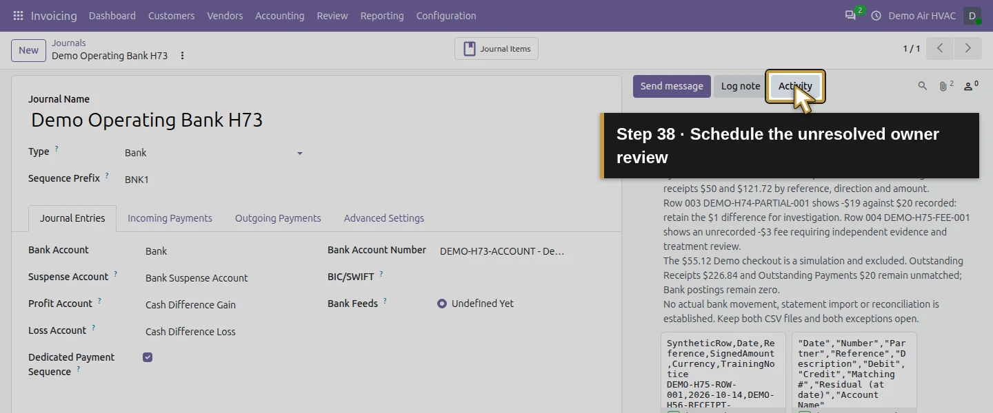Open the Type dropdown showing Bank

[214, 153]
